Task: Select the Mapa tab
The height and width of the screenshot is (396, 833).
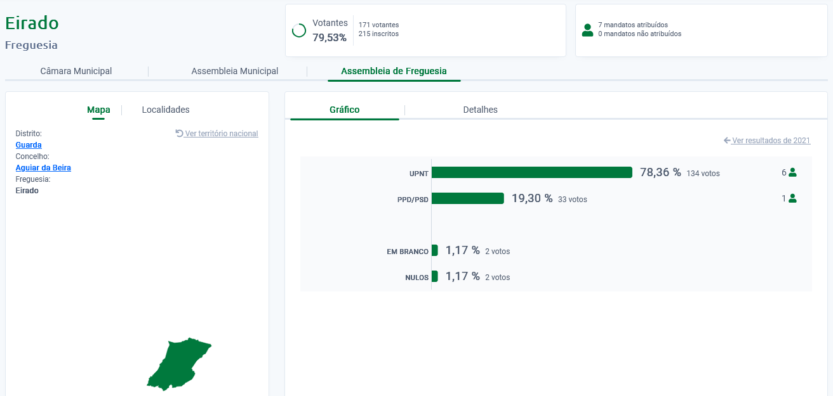Action: pos(98,110)
